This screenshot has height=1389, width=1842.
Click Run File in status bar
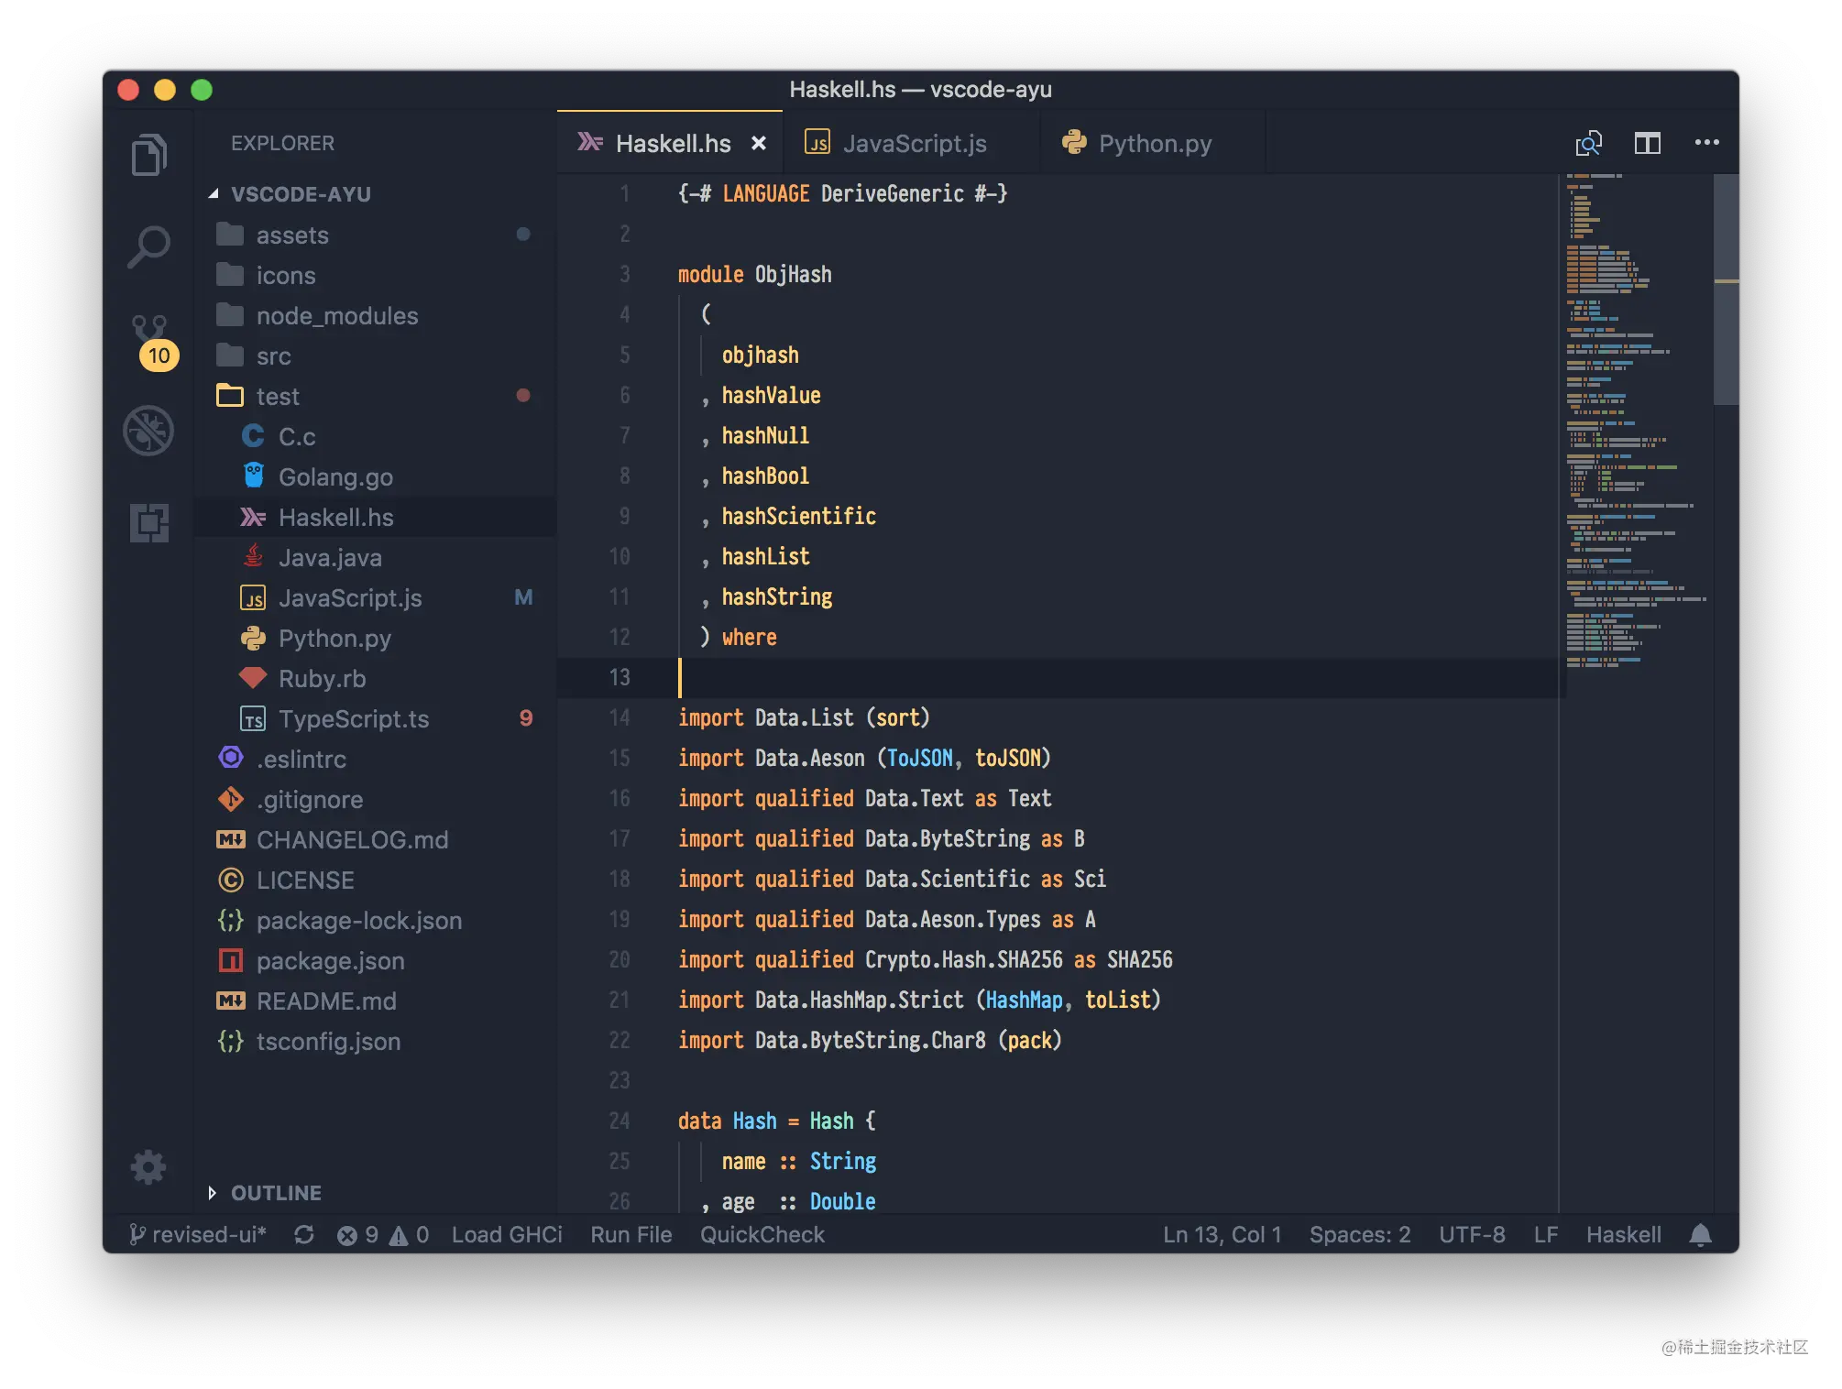630,1235
